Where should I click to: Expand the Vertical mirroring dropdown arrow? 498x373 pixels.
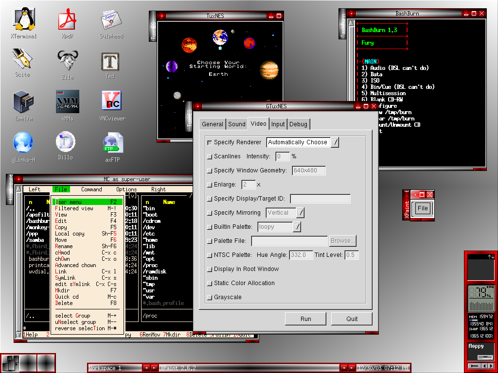[x=300, y=213]
